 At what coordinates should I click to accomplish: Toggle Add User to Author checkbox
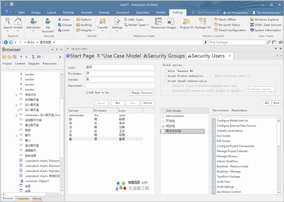87,92
